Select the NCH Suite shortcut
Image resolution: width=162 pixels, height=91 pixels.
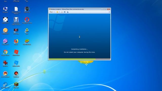(16, 31)
